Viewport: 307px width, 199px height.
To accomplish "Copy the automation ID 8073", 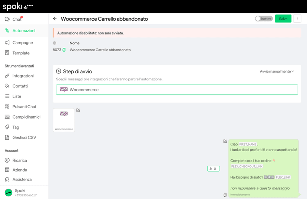I will coord(64,50).
